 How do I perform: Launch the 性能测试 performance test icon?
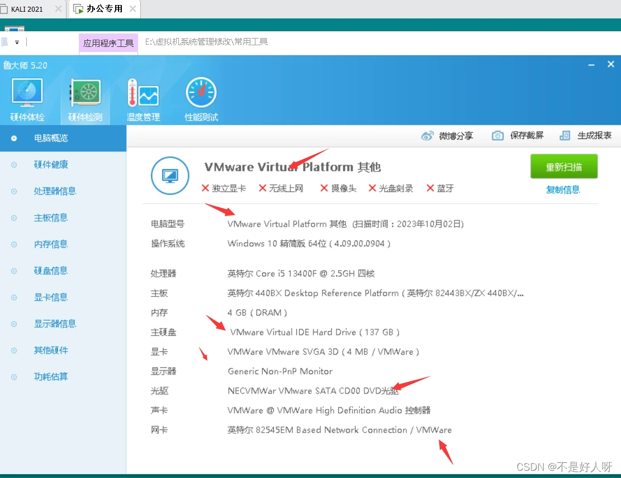point(201,93)
